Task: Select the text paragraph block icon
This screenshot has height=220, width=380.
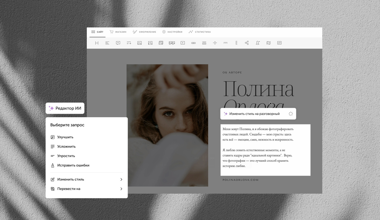Action: (107, 43)
